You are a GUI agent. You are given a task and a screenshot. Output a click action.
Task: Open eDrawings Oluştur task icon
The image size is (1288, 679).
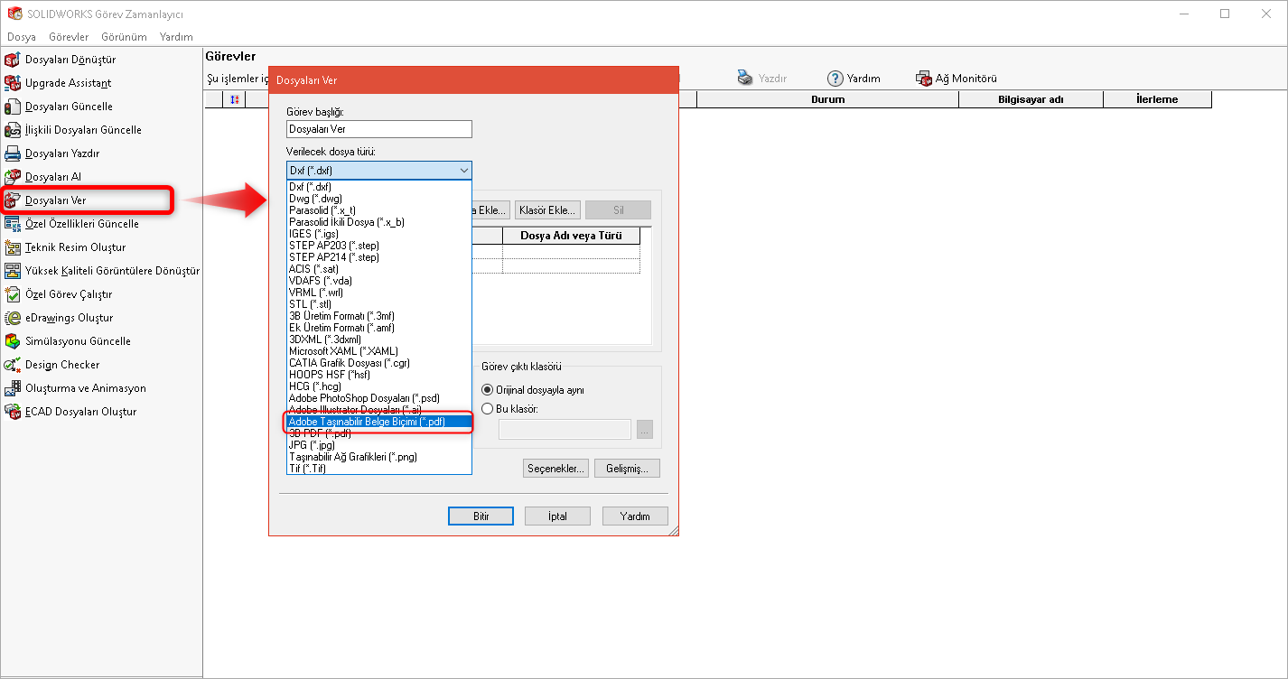13,318
